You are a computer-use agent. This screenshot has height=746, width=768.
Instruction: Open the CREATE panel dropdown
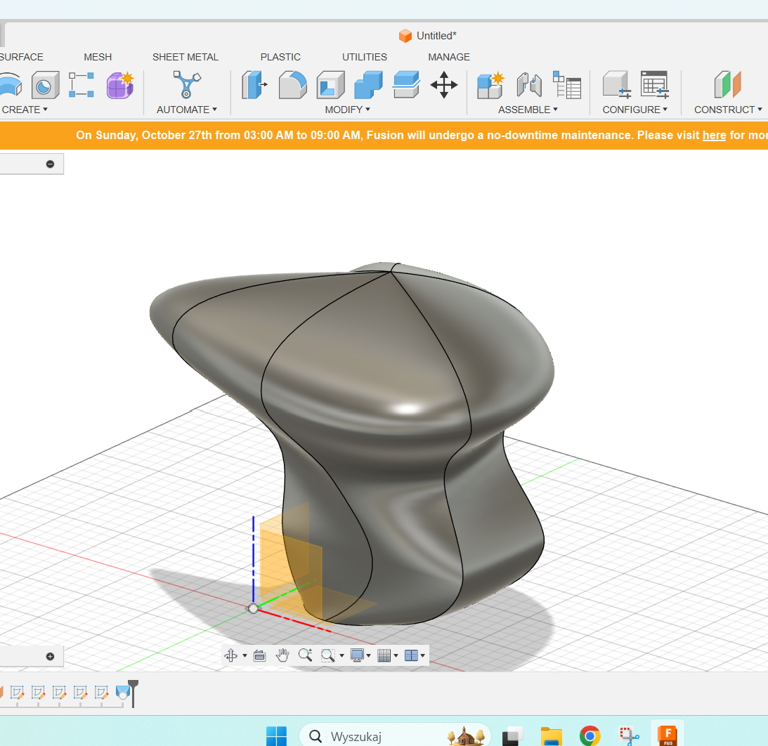tap(25, 110)
